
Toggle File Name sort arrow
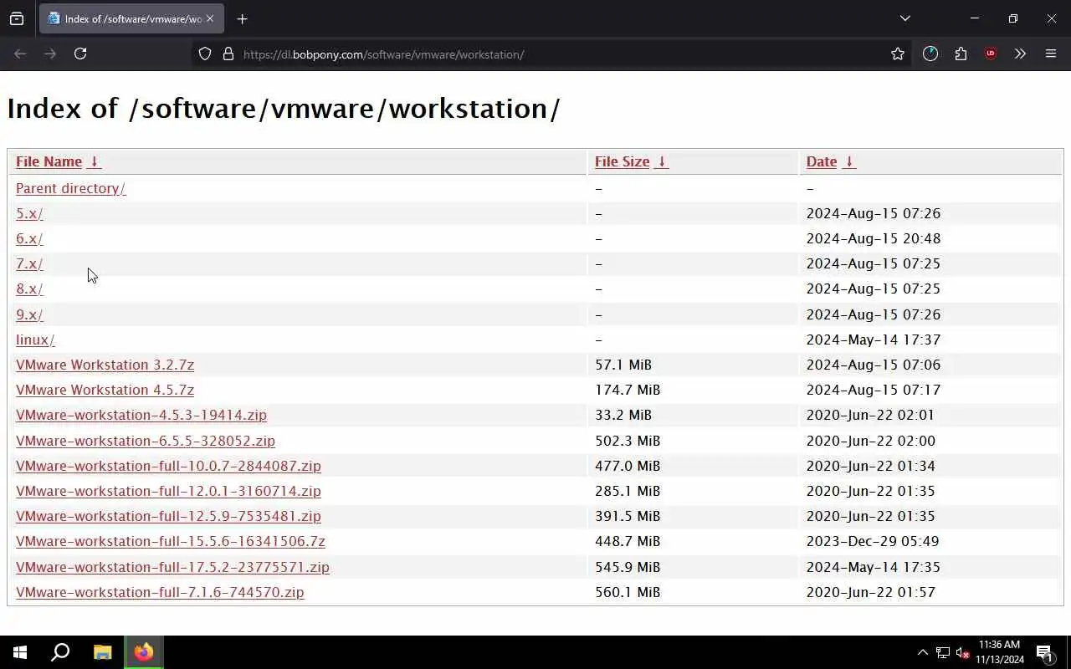click(95, 161)
